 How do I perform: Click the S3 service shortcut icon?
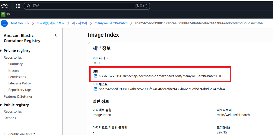click(3, 14)
